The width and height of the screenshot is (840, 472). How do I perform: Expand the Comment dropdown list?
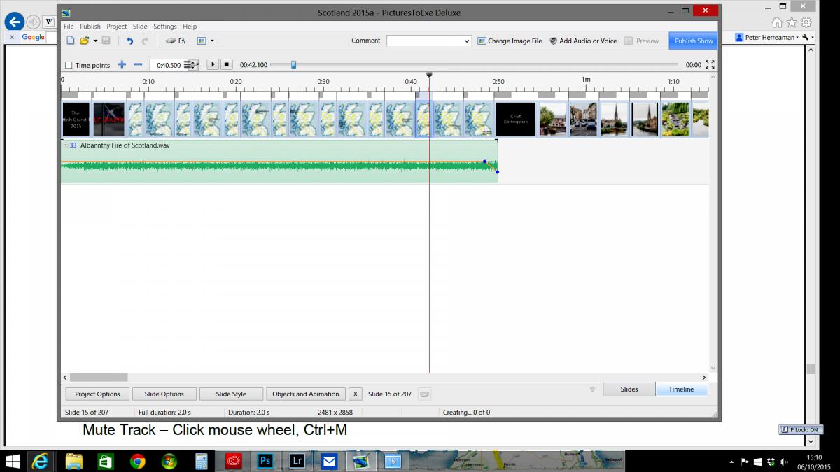point(467,41)
